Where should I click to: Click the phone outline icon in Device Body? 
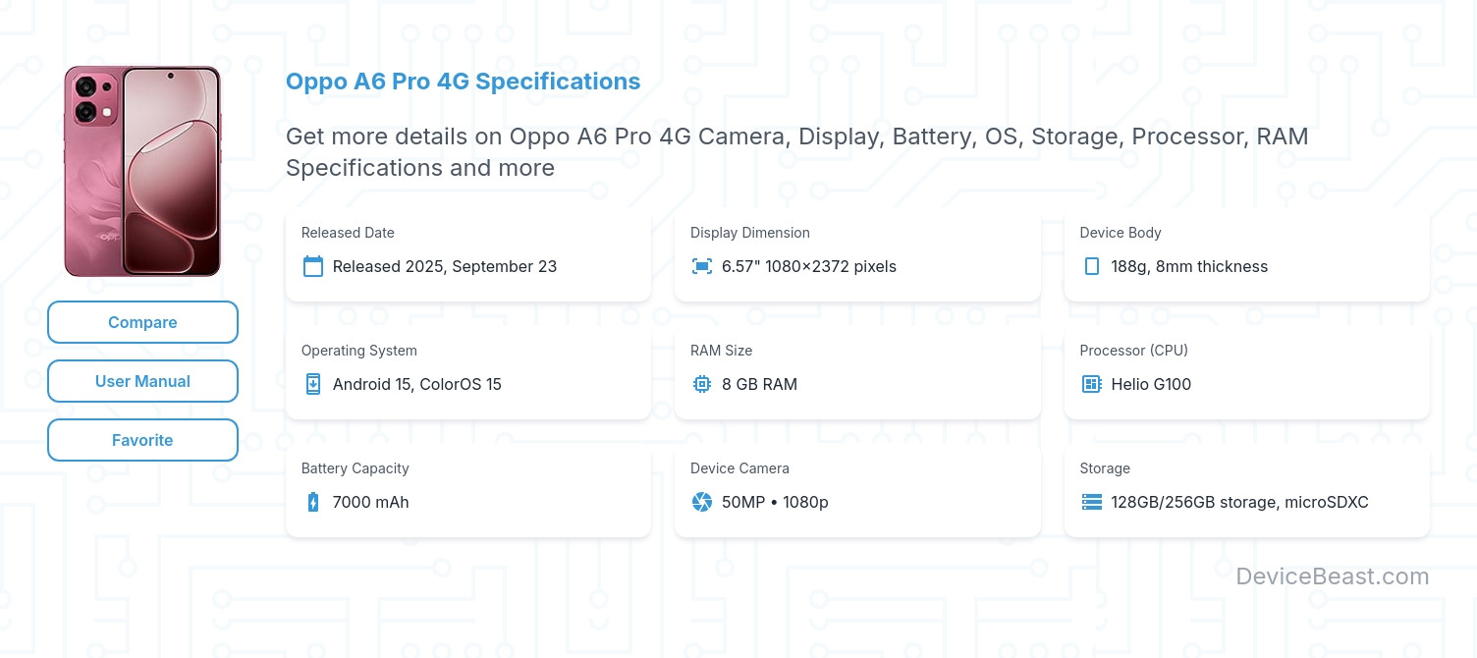1092,266
